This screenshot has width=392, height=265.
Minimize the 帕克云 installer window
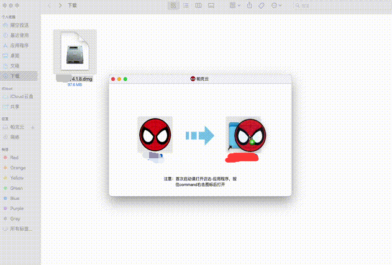(119, 79)
